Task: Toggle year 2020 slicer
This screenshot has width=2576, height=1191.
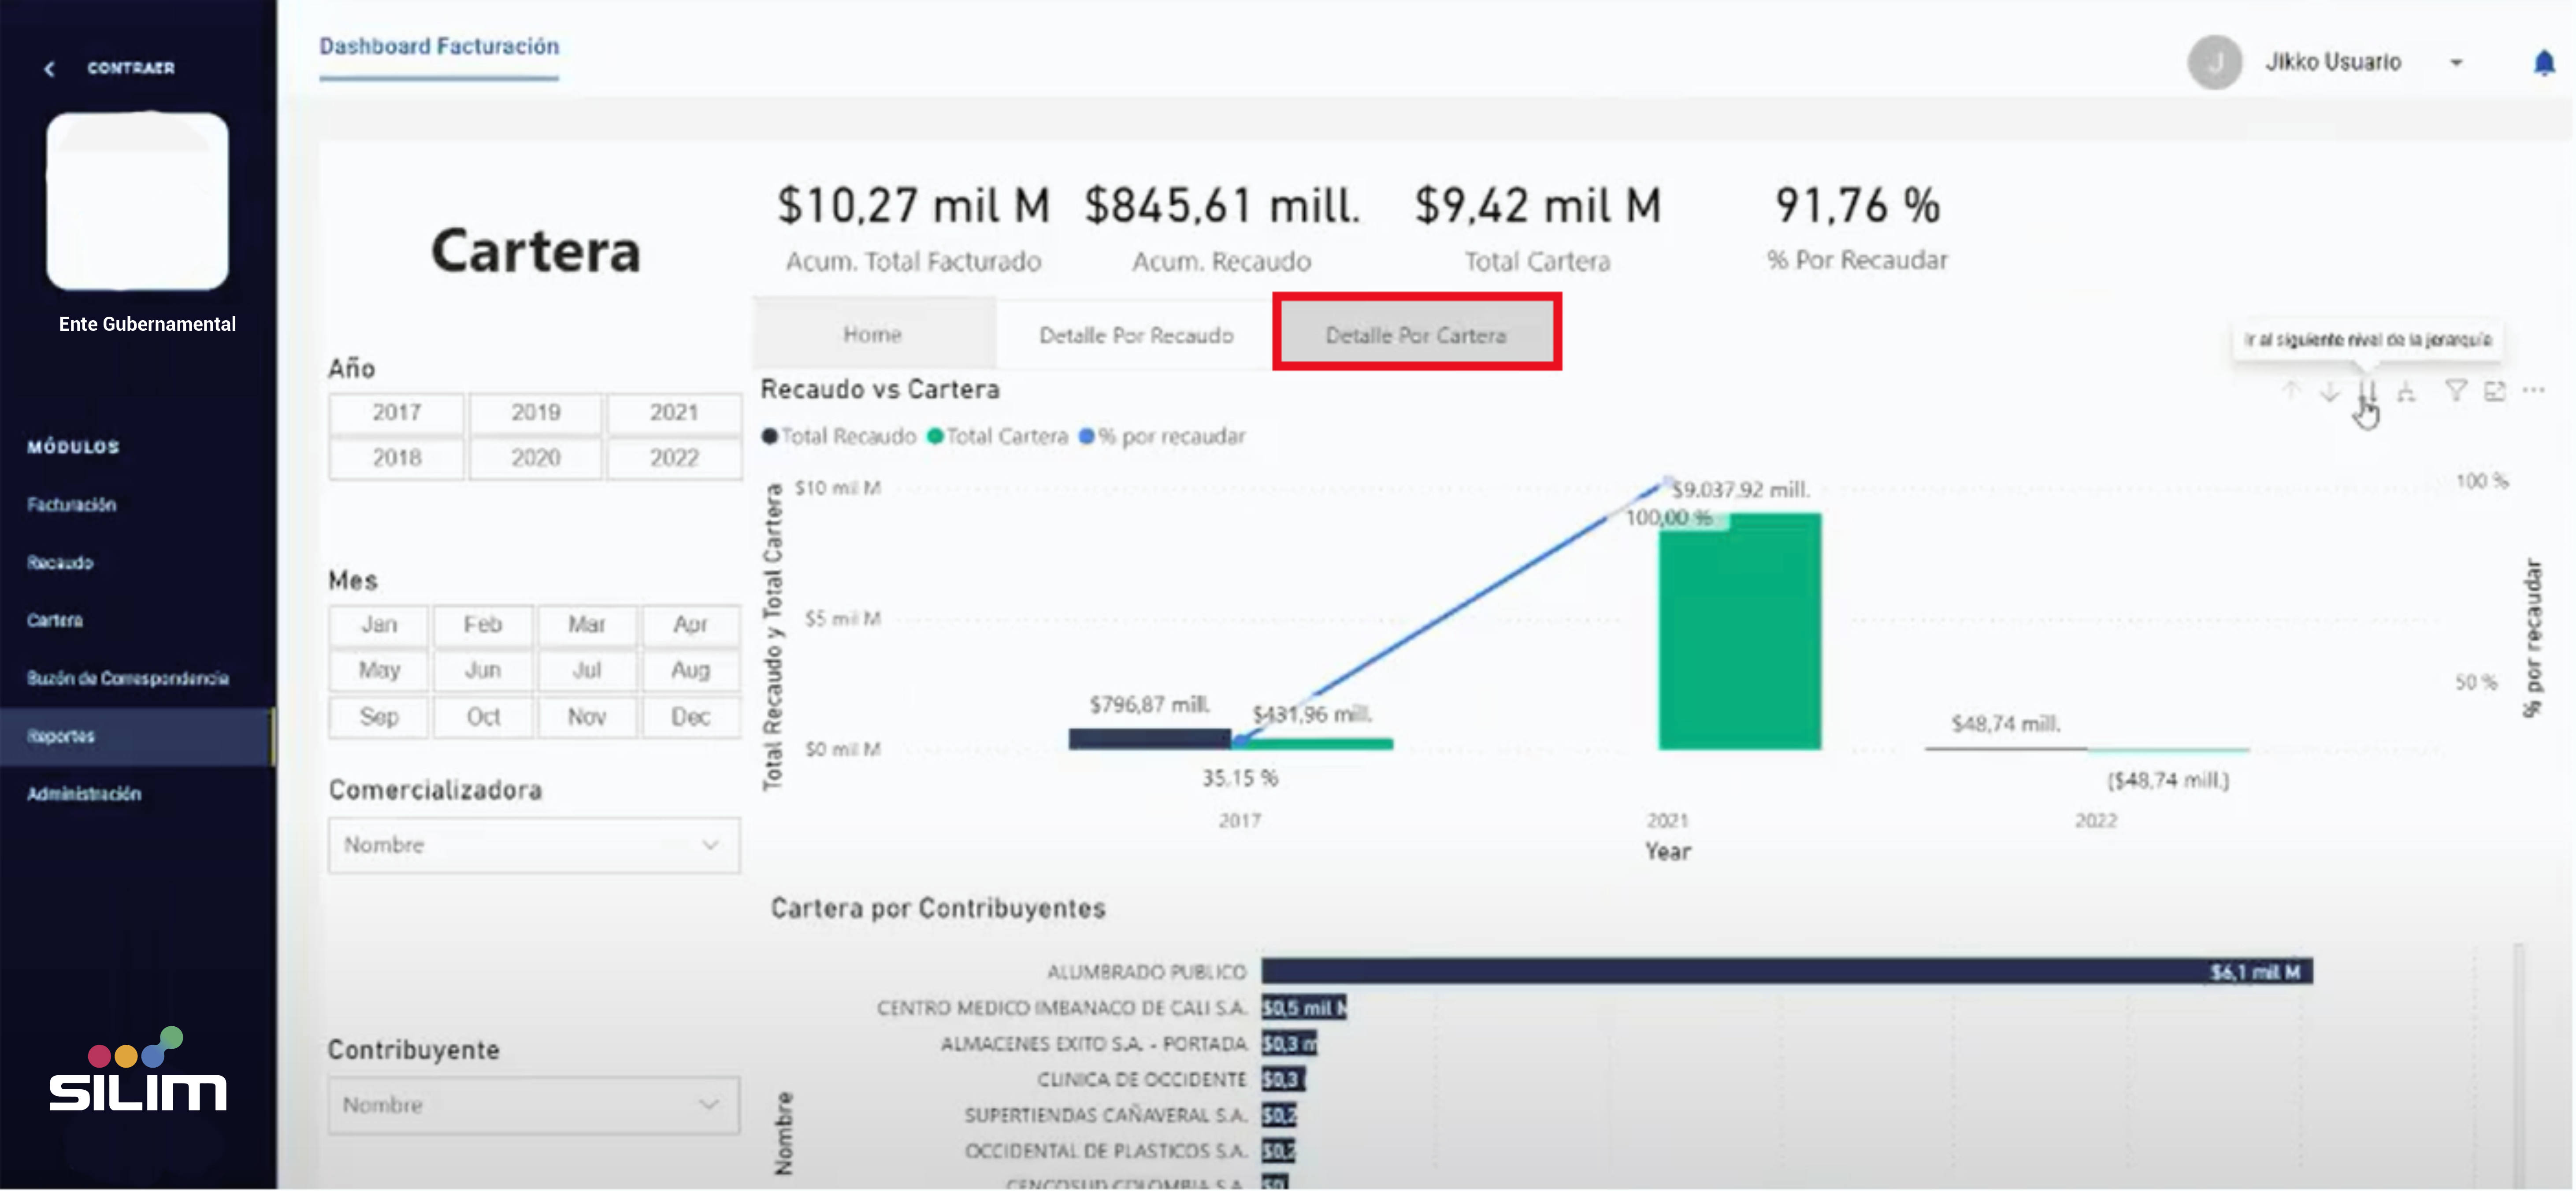Action: pyautogui.click(x=536, y=458)
